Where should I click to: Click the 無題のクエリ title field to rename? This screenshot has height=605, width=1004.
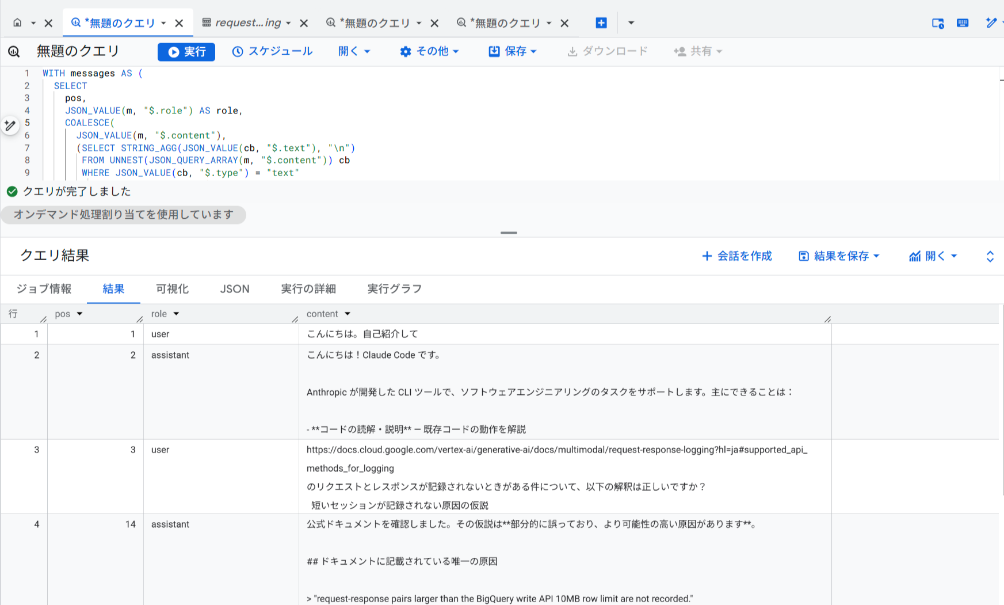(x=78, y=51)
